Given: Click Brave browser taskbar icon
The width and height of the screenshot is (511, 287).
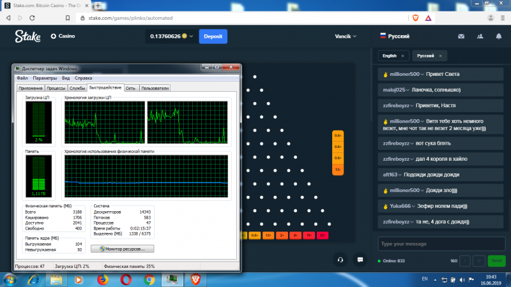Looking at the screenshot, I should point(195,280).
